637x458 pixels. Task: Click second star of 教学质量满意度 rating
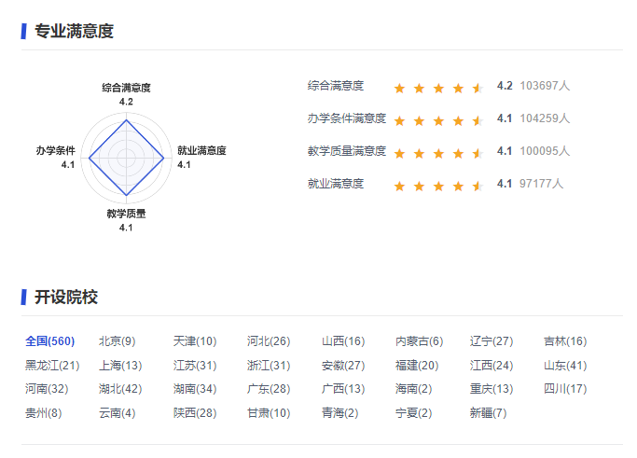click(419, 153)
